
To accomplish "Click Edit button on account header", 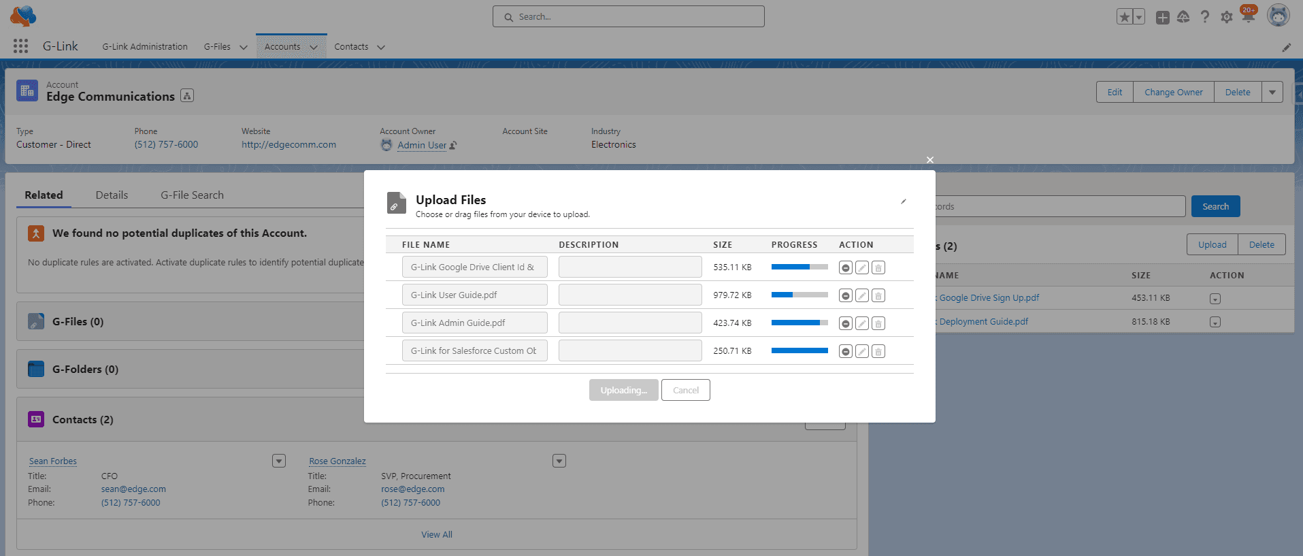I will [x=1115, y=93].
